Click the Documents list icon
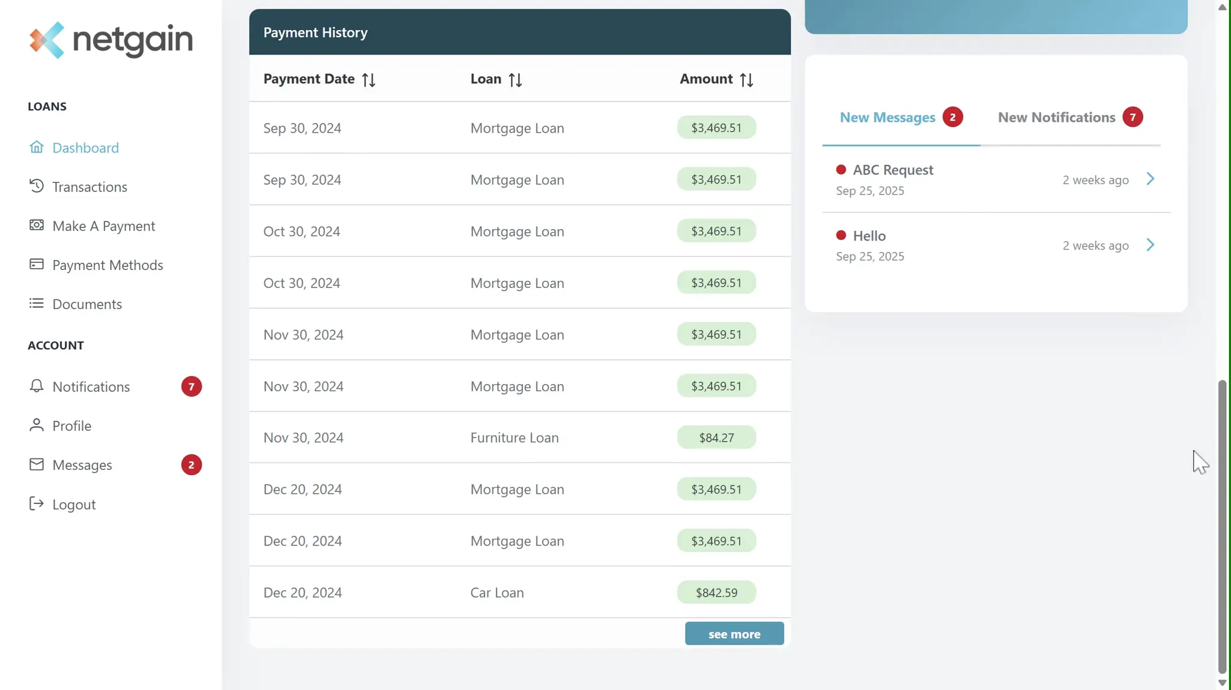The height and width of the screenshot is (690, 1231). tap(37, 303)
